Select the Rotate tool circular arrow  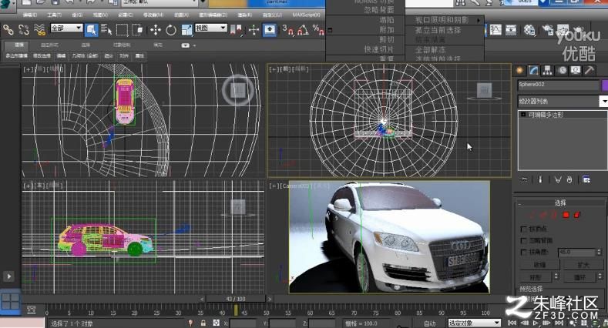[x=171, y=30]
